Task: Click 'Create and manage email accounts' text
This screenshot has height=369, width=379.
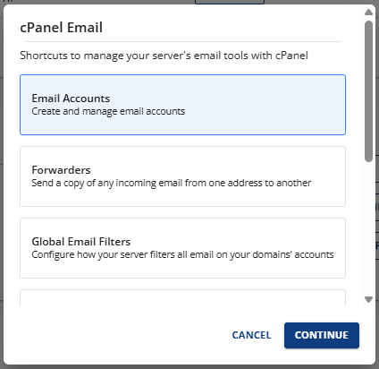Action: click(x=108, y=111)
